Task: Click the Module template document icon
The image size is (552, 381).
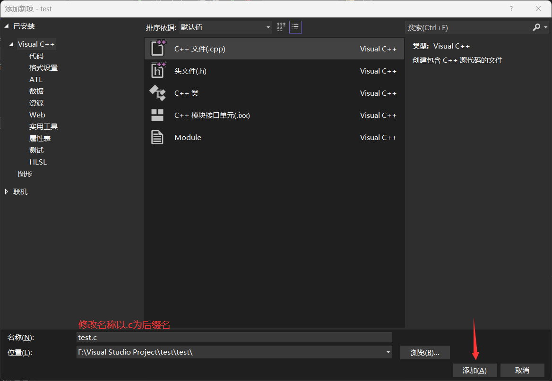Action: 157,137
